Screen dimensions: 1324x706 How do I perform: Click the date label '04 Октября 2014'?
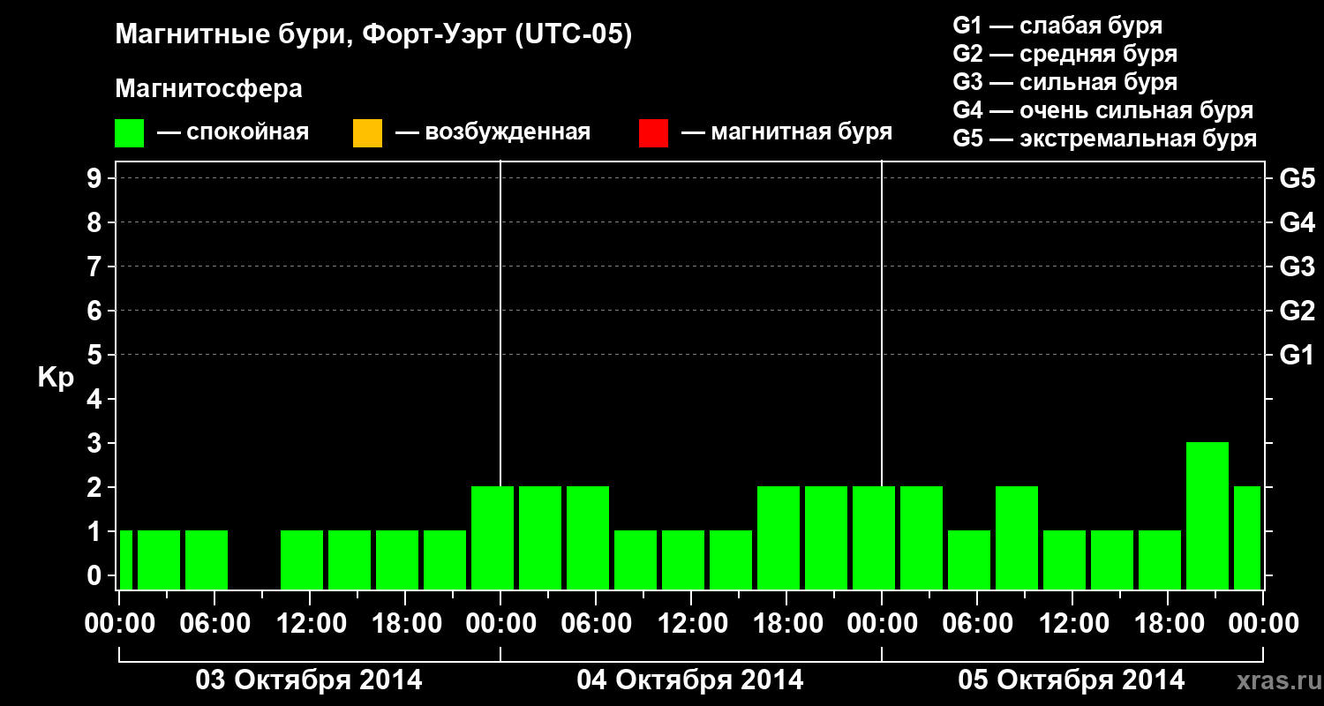(x=690, y=680)
